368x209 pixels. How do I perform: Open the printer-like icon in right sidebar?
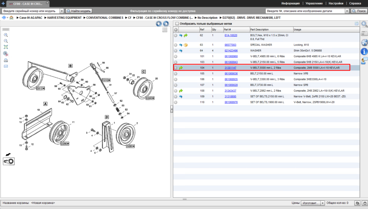click(x=364, y=34)
